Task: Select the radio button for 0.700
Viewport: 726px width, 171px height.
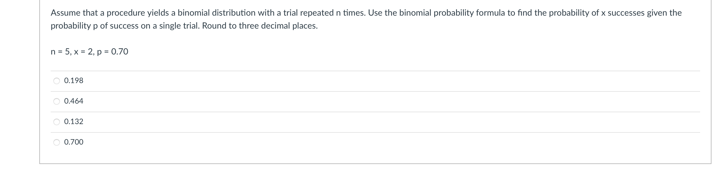Action: coord(57,142)
